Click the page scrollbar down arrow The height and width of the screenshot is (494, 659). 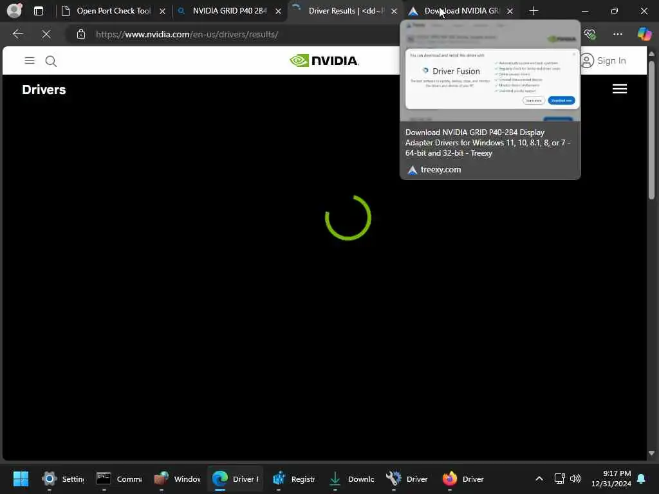651,453
